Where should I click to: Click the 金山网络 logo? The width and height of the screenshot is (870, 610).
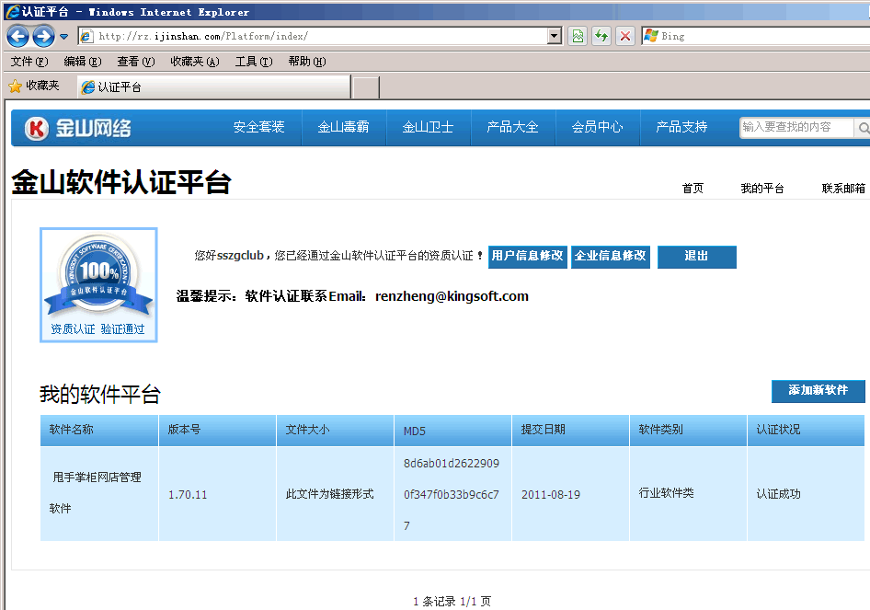pos(77,128)
